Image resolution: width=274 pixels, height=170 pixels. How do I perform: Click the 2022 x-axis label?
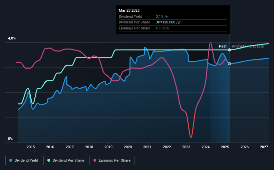[167, 147]
